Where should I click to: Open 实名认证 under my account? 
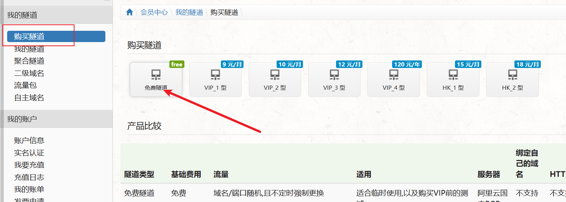click(x=29, y=153)
